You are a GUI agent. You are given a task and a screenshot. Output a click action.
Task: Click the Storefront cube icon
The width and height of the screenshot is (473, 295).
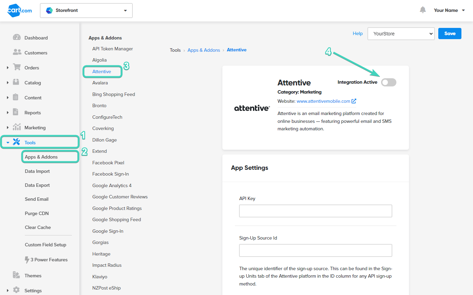coord(49,11)
